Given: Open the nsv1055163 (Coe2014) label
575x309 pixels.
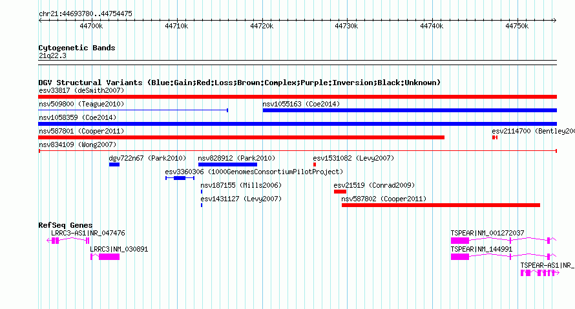Looking at the screenshot, I should 301,104.
